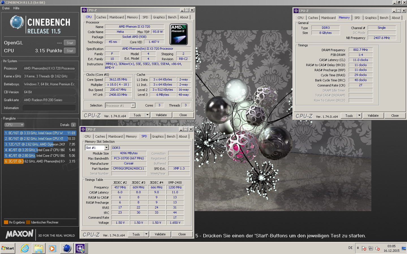The image size is (407, 254).
Task: Switch to Caches tab in top CPU-Z window
Action: [x=101, y=17]
